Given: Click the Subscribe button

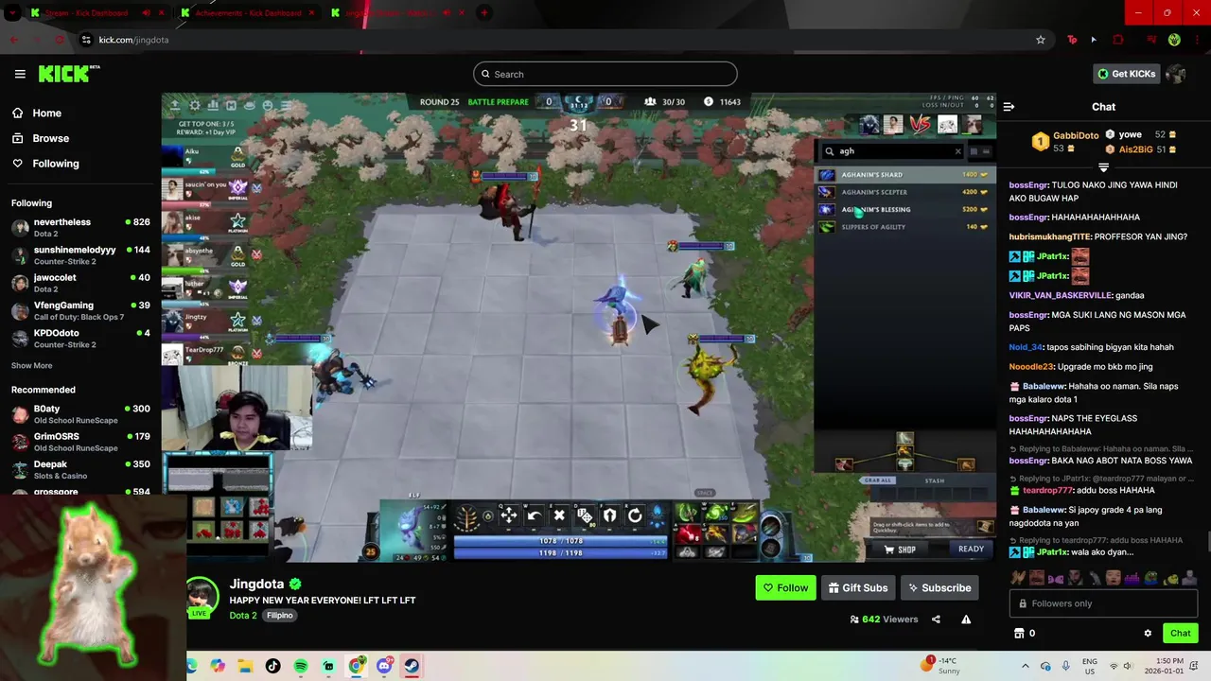Looking at the screenshot, I should [939, 587].
